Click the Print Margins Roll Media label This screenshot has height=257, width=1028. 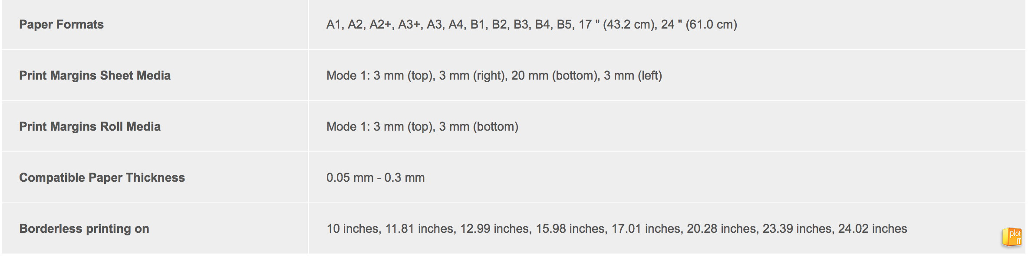[90, 127]
